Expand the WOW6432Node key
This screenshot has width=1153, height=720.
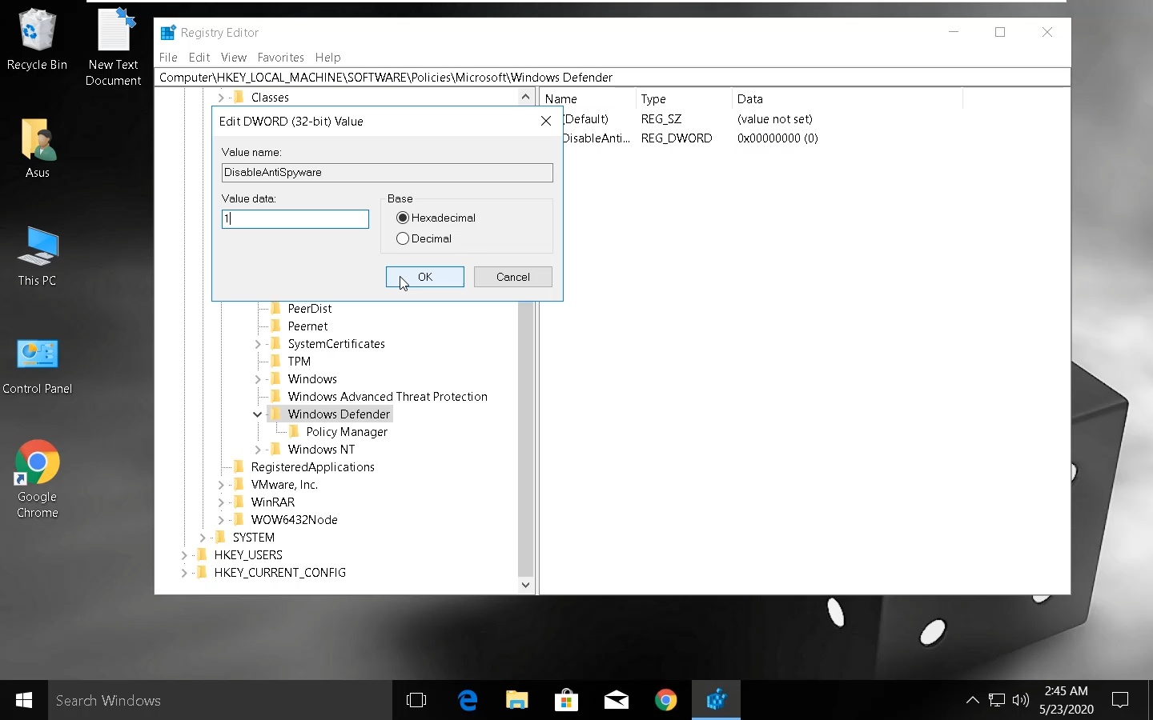(x=221, y=520)
